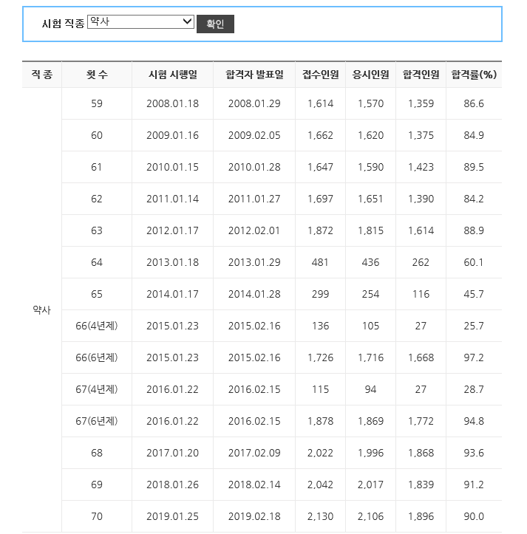Viewport: 527px width, 534px height.
Task: Click exam date 2018.01.26
Action: pos(173,485)
